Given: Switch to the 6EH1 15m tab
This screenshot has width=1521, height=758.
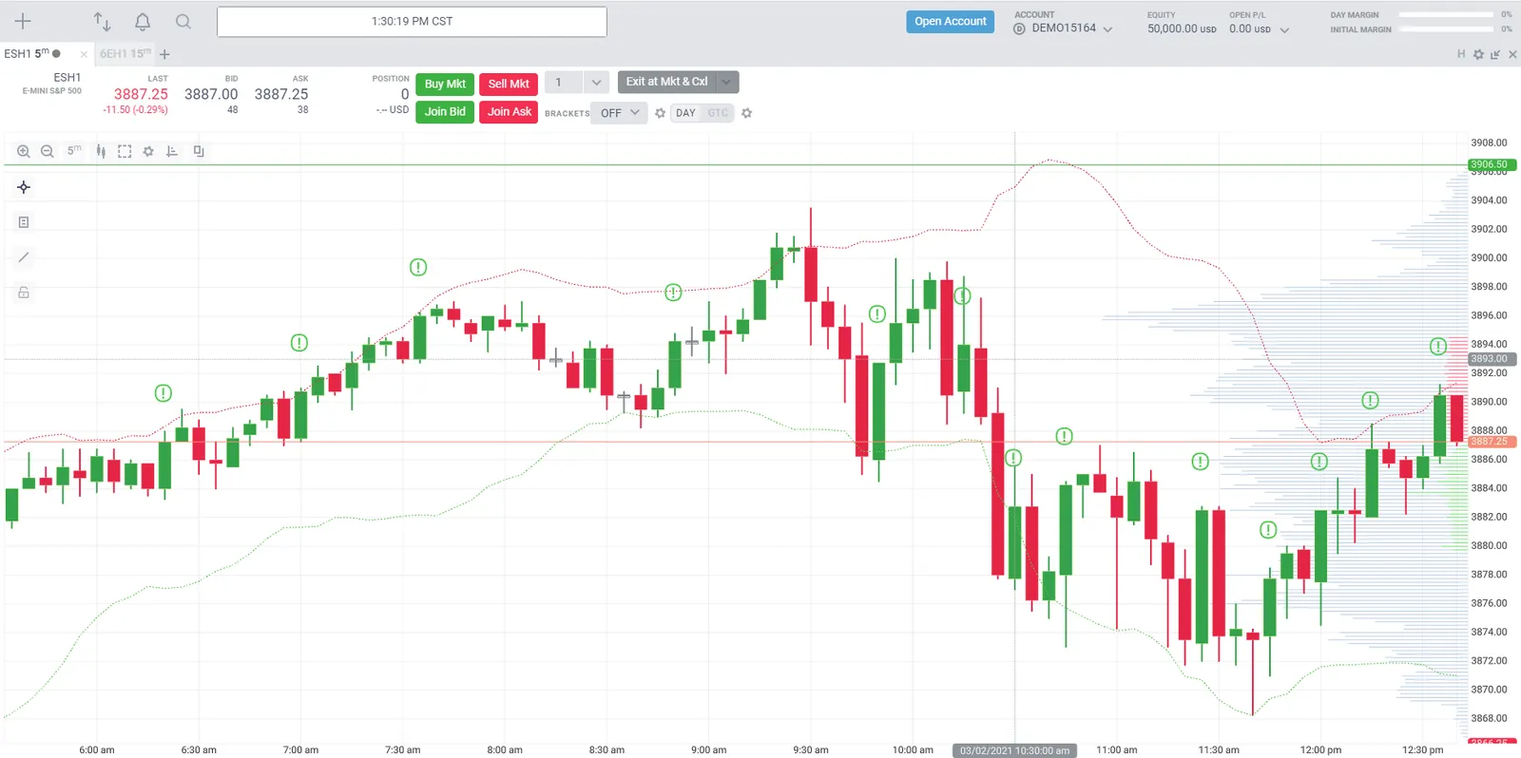Looking at the screenshot, I should [x=125, y=54].
